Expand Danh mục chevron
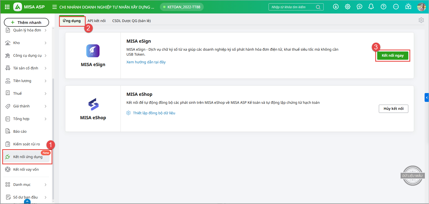429x204 pixels. point(45,184)
